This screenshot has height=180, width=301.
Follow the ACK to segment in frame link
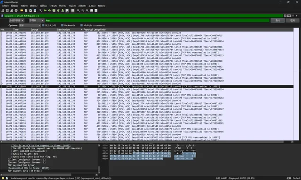tap(41, 146)
